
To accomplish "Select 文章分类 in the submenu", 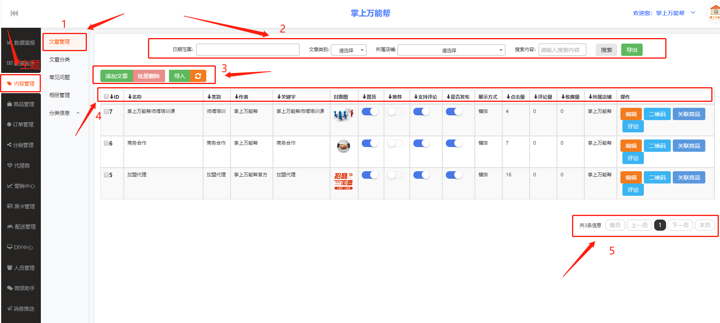I will point(60,59).
